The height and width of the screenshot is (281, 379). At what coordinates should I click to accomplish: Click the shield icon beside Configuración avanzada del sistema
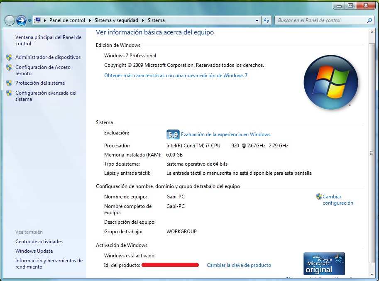click(x=9, y=93)
